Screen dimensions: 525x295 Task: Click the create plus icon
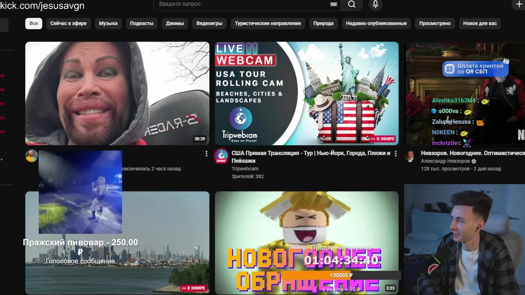(x=519, y=5)
